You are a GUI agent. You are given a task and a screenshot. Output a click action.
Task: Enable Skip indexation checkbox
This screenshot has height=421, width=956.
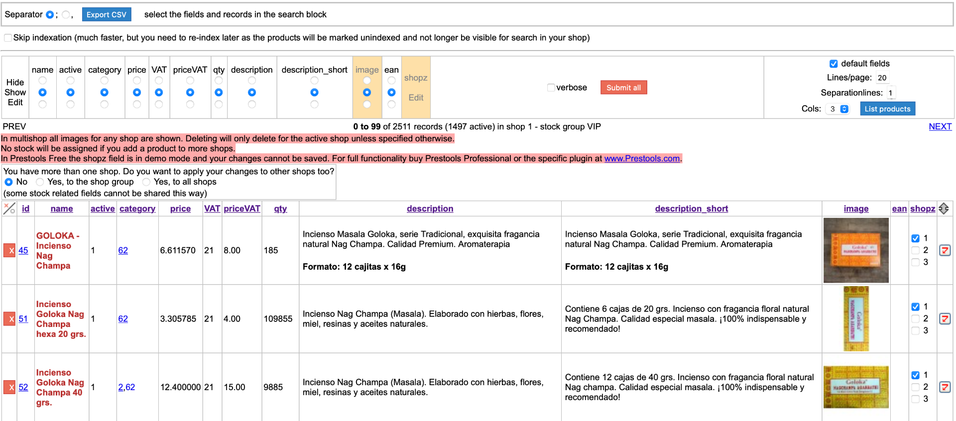pyautogui.click(x=8, y=38)
